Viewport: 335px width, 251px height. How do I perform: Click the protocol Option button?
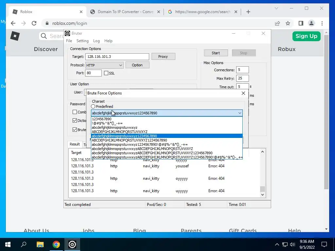tap(137, 65)
